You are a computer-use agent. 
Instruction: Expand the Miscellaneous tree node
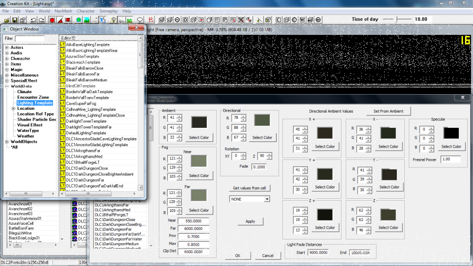[x=7, y=75]
